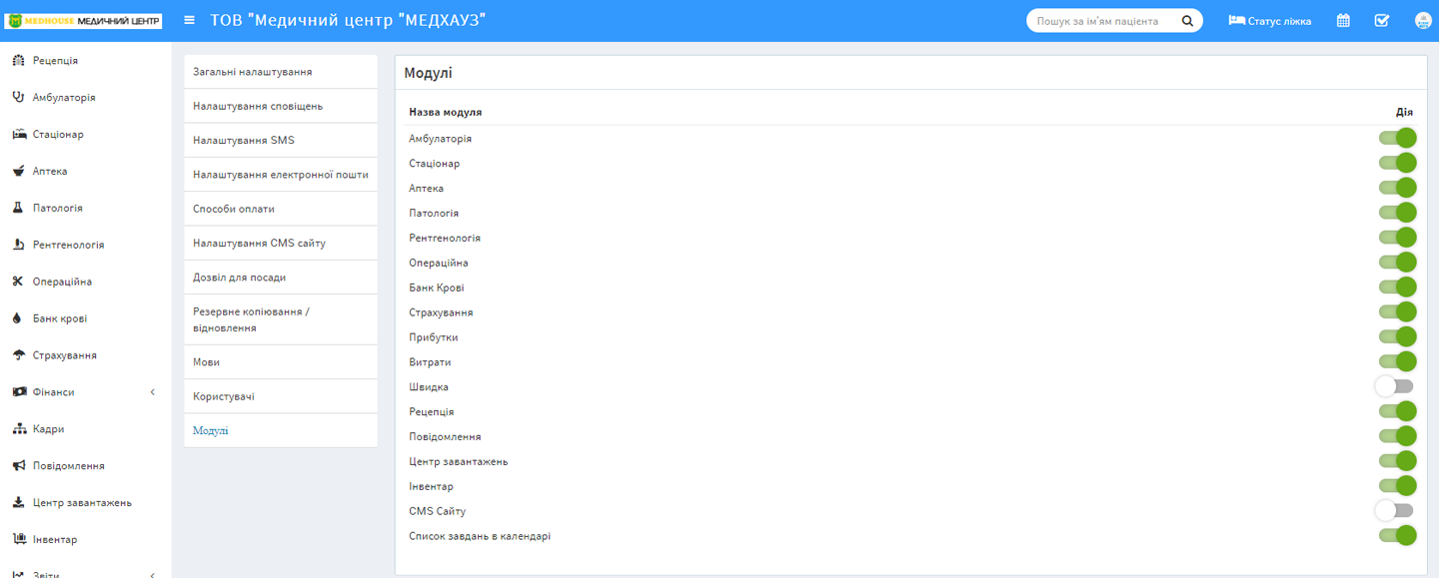Open the user profile avatar icon
This screenshot has width=1439, height=578.
point(1423,21)
